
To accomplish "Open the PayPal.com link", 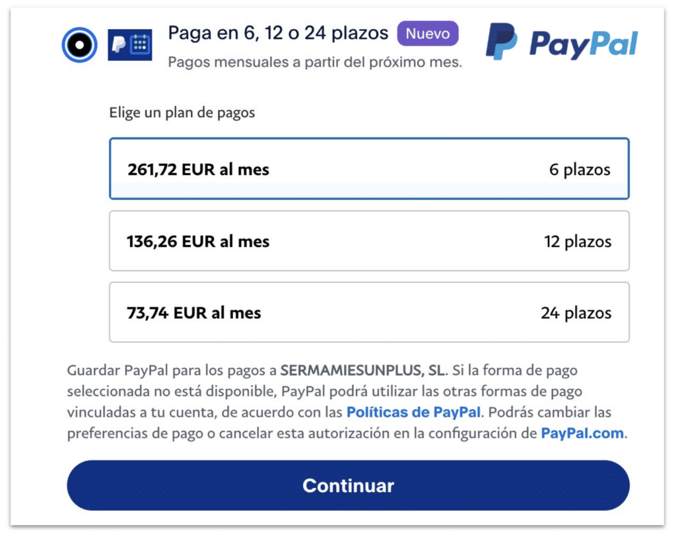I will (582, 433).
